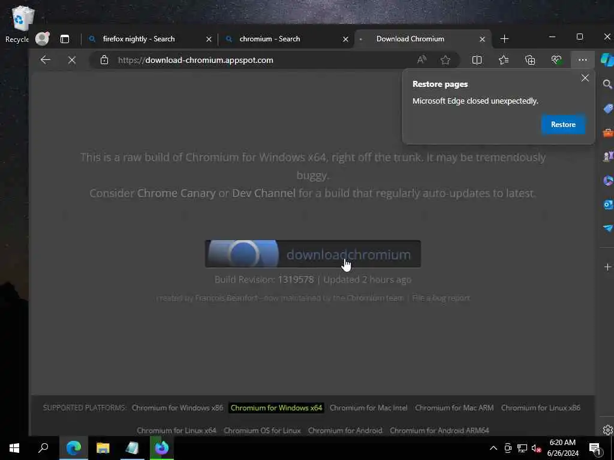Screen dimensions: 614x460
Task: Open the Chrome Canary link
Action: pos(176,193)
